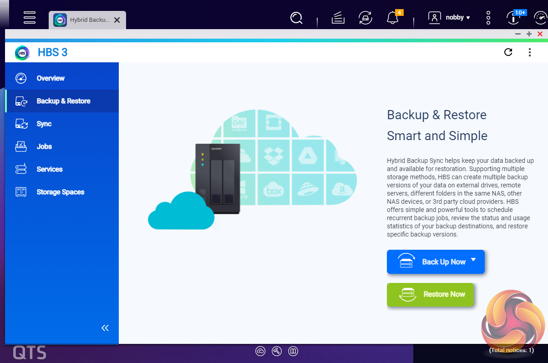The height and width of the screenshot is (363, 548).
Task: Open Jobs section in the sidebar
Action: click(x=44, y=146)
